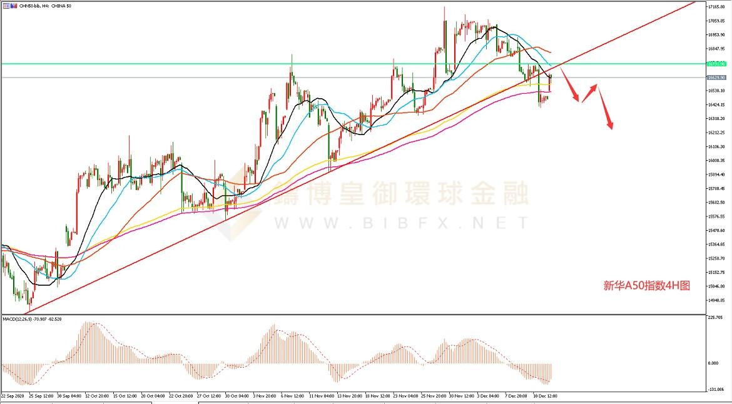
Task: Click the 22 Sep 2020 date label
Action: click(13, 396)
